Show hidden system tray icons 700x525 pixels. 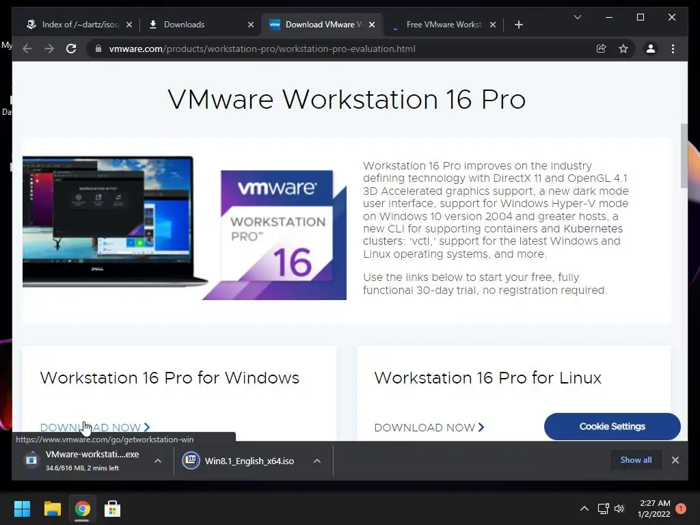(584, 509)
